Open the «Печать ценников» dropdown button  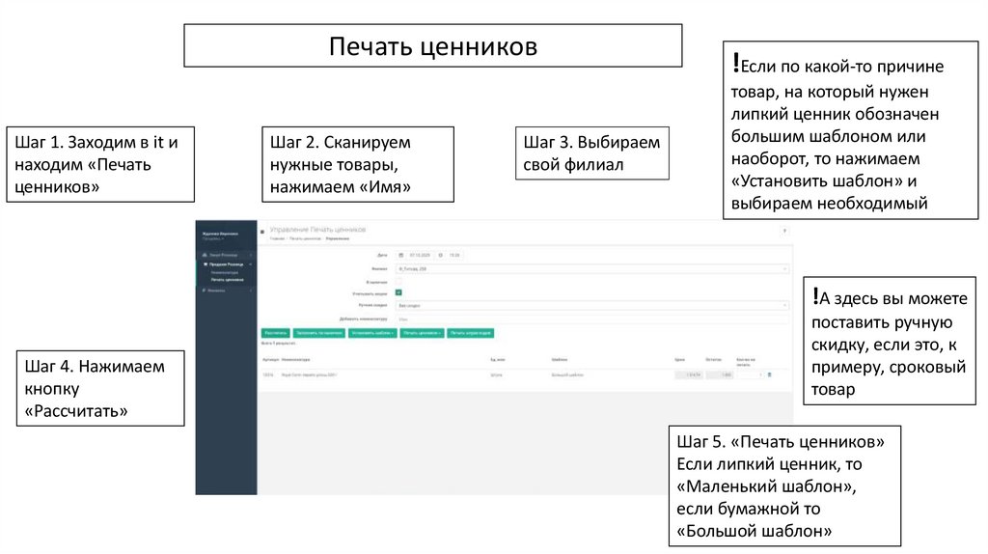coord(422,333)
